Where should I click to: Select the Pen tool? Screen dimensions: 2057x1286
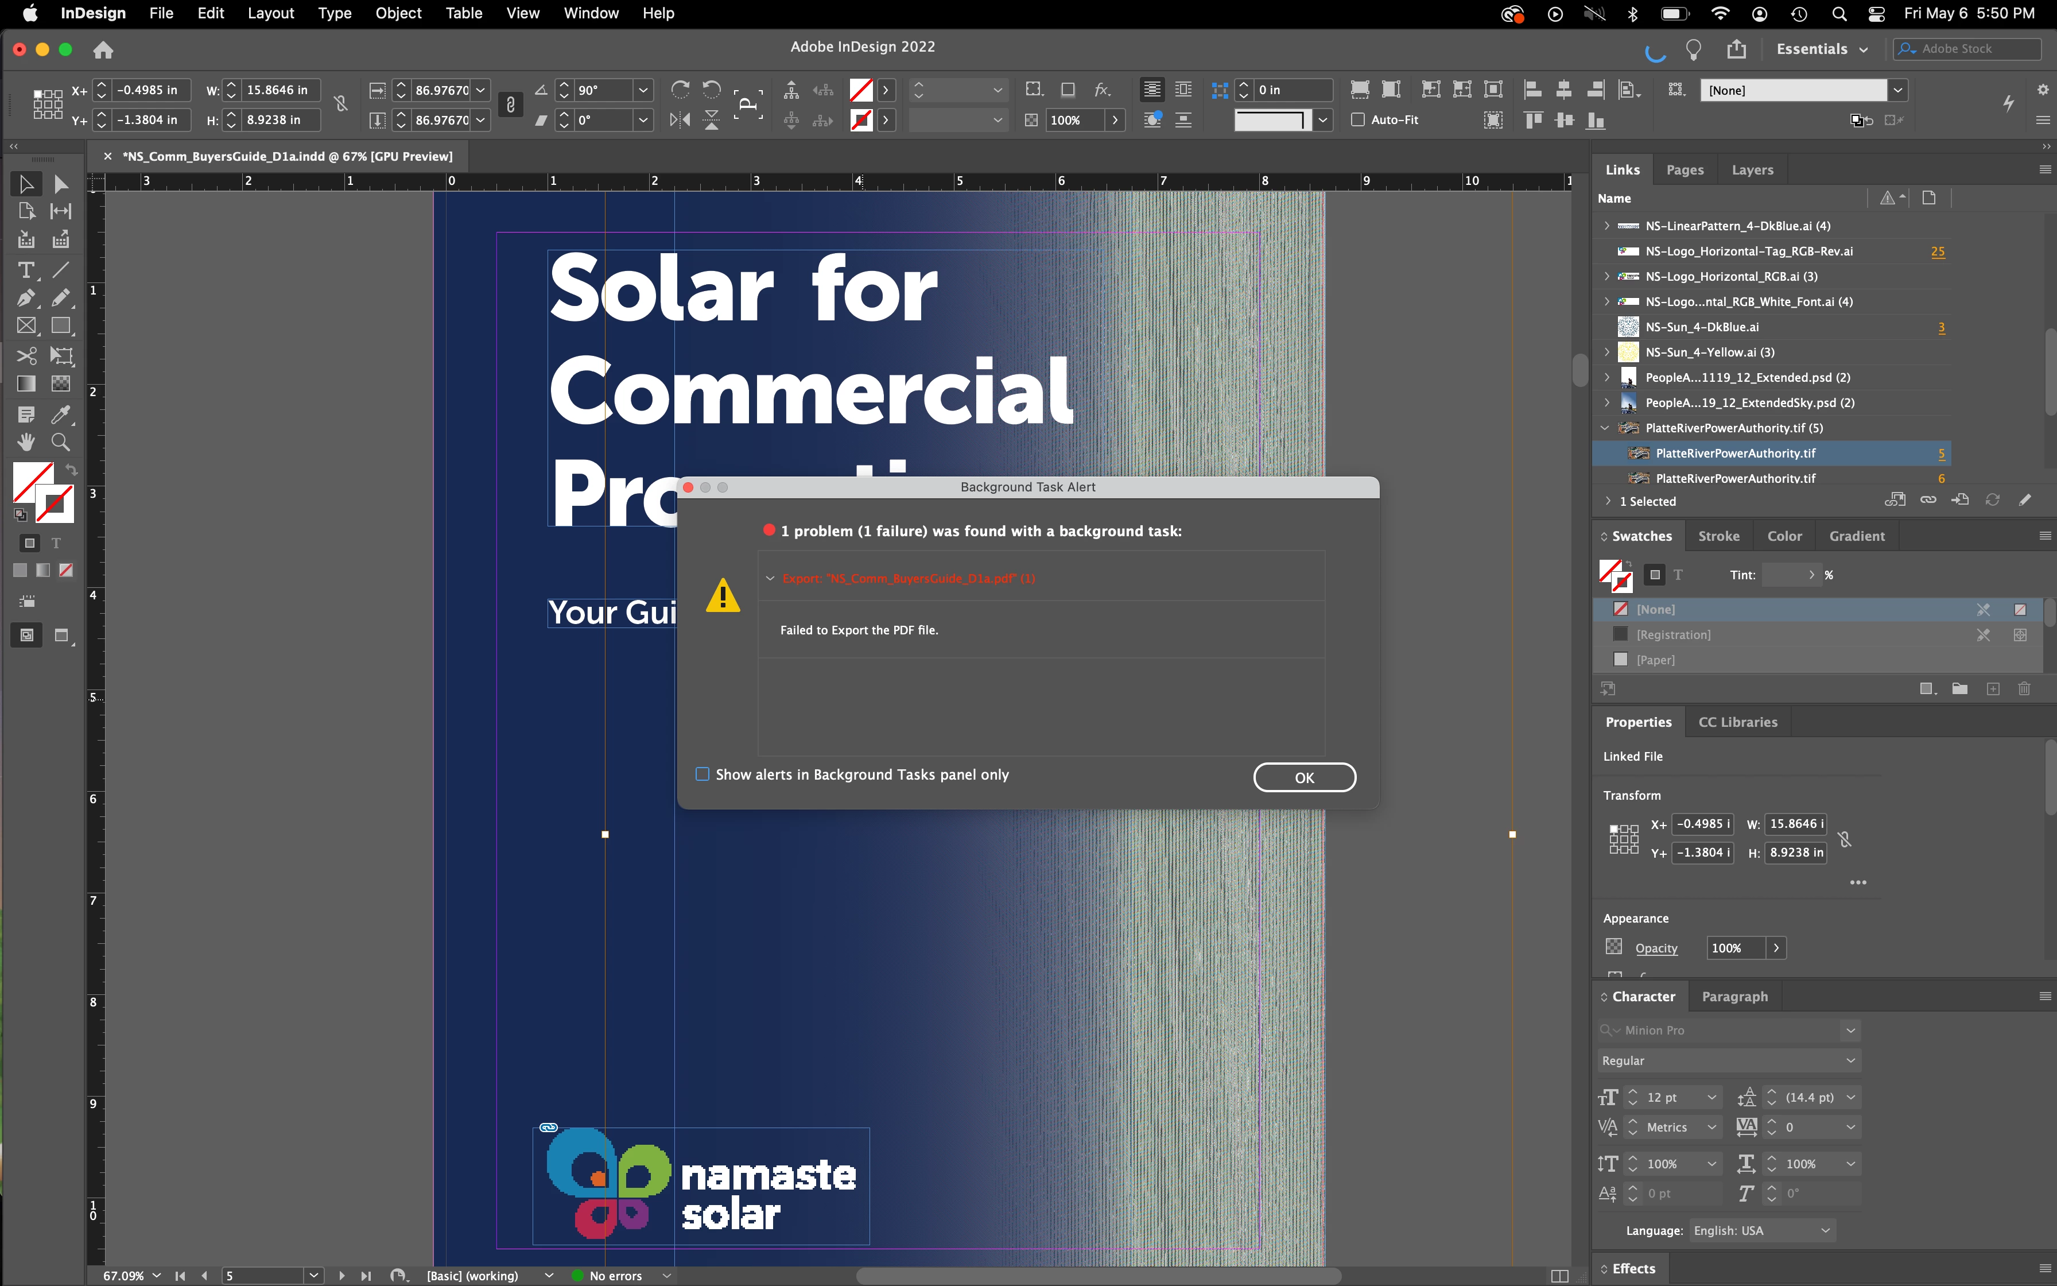pyautogui.click(x=25, y=298)
